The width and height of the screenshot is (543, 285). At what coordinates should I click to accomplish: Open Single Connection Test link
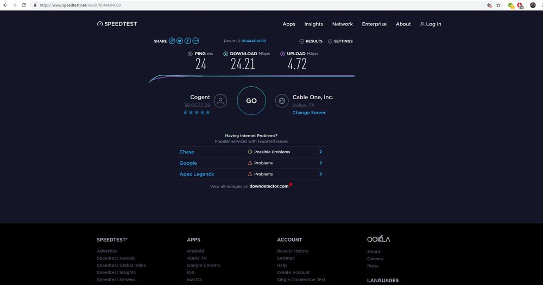point(301,280)
